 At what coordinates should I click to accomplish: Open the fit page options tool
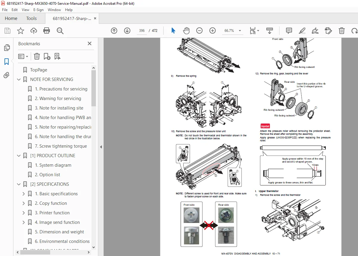point(253,30)
